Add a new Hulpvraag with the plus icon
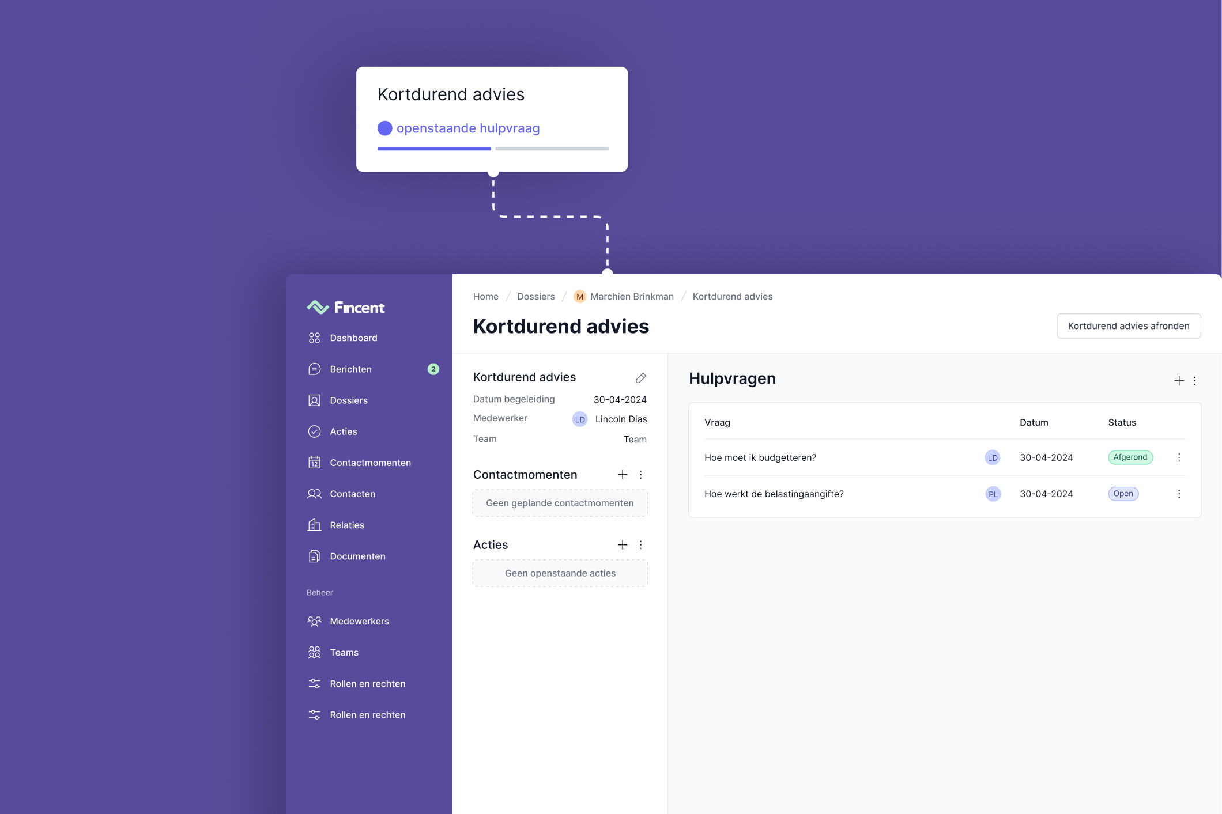The height and width of the screenshot is (814, 1222). click(1179, 381)
